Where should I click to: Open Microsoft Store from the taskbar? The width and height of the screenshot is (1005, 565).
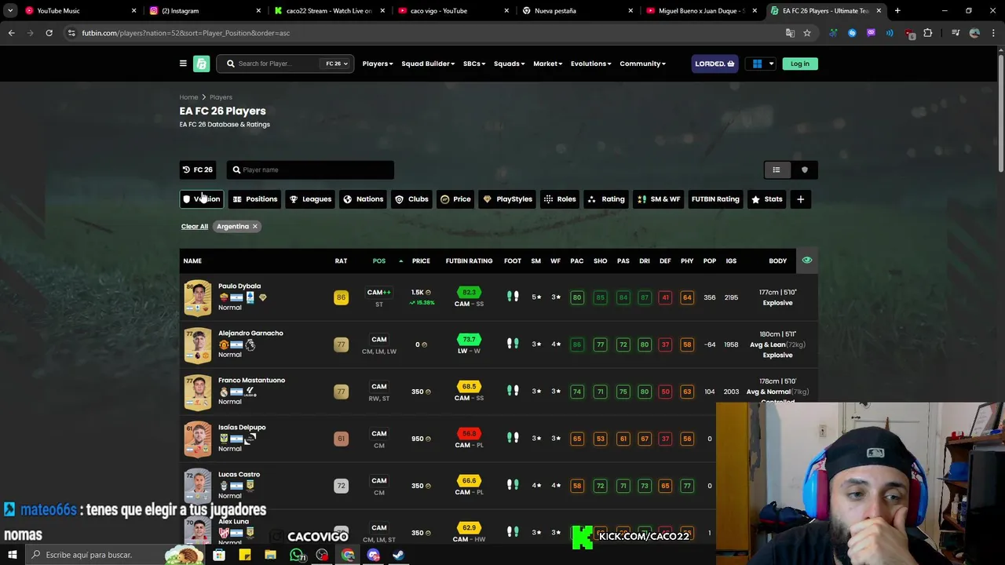coord(219,555)
